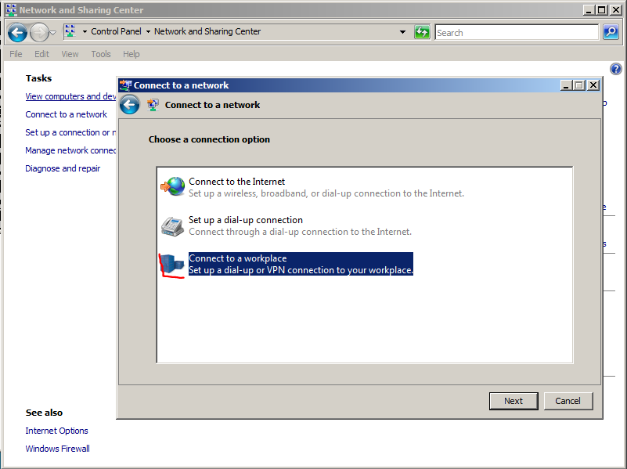Click the telephone icon for dial-up connection

tap(172, 226)
